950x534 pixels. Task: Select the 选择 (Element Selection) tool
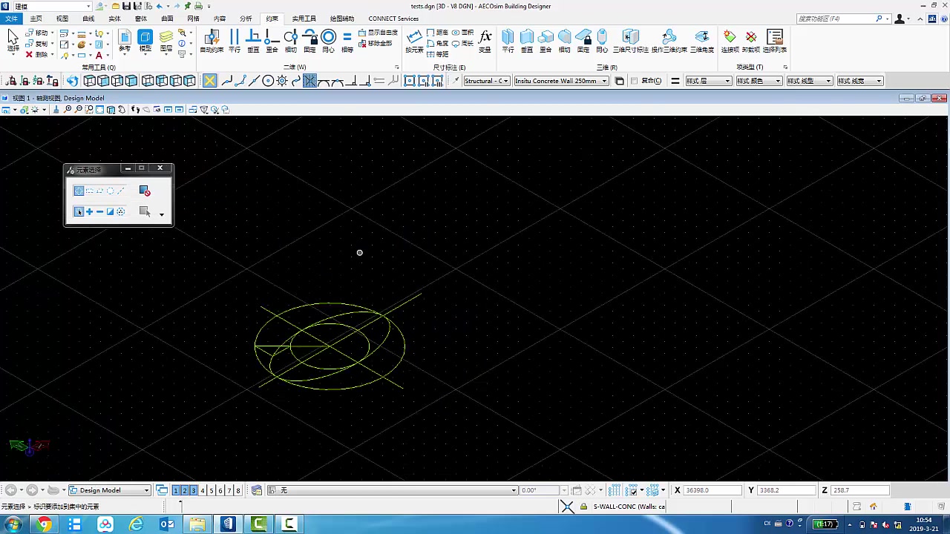click(x=13, y=37)
